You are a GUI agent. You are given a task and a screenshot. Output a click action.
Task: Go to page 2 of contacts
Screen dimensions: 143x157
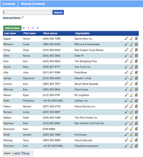(33, 28)
